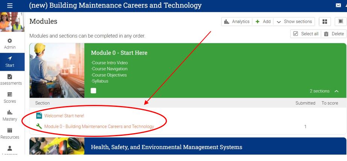Click the Module 0 worker thumbnail image

tap(57, 70)
